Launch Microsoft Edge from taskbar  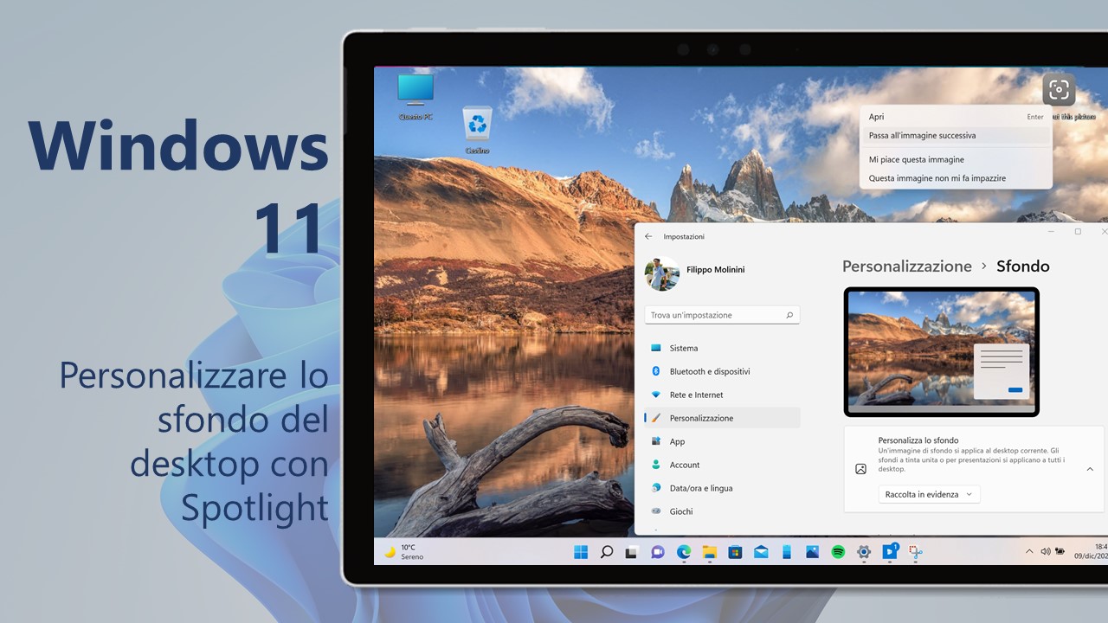[684, 552]
